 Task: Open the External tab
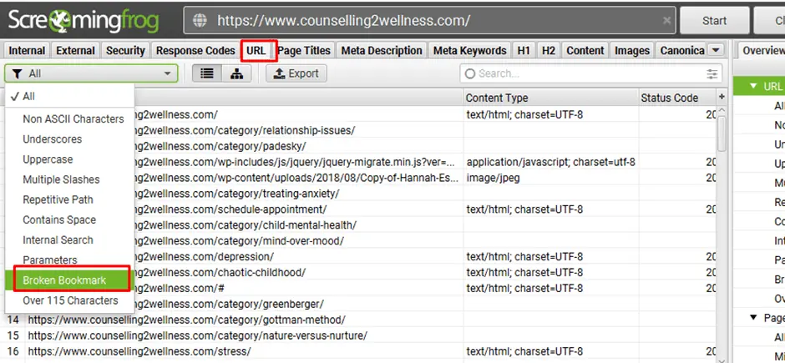(75, 51)
